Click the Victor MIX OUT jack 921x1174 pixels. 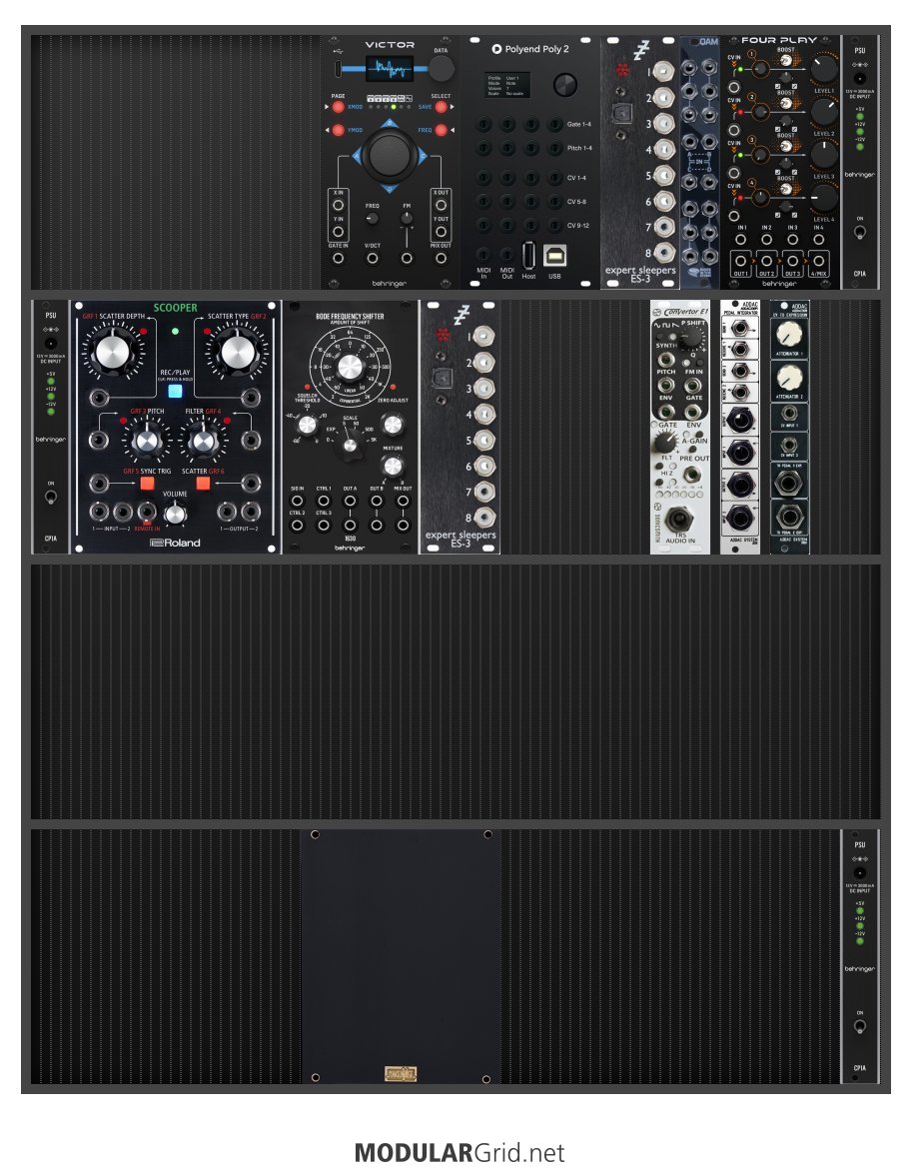[442, 258]
